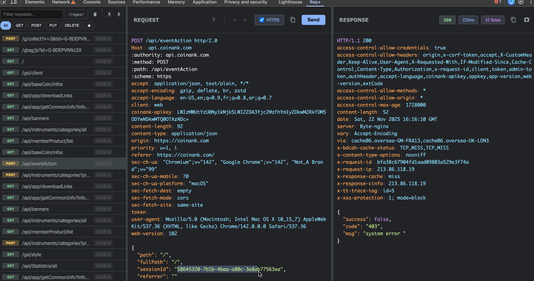The image size is (534, 281).
Task: Click the inspect element picker icon
Action: (x=4, y=2)
